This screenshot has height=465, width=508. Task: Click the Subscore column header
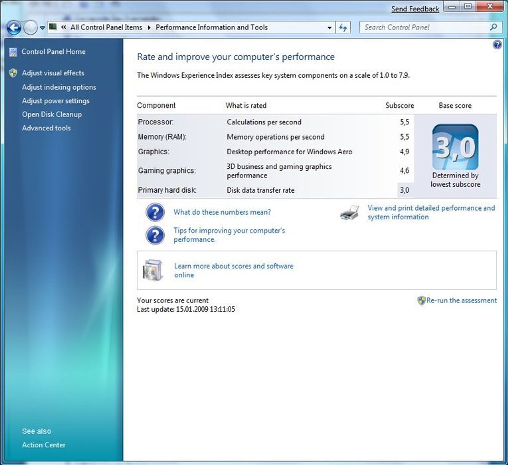(x=400, y=105)
